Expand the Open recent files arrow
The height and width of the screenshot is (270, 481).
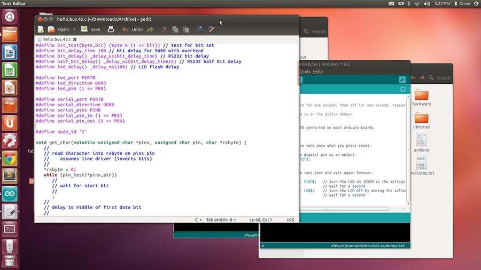(74, 30)
